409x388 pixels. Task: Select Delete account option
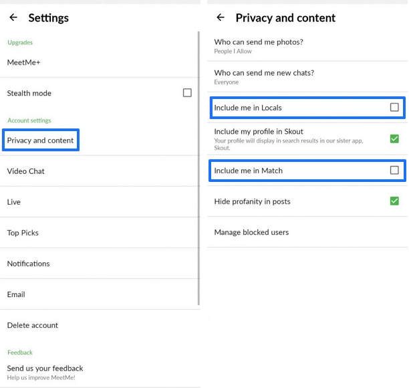coord(100,325)
